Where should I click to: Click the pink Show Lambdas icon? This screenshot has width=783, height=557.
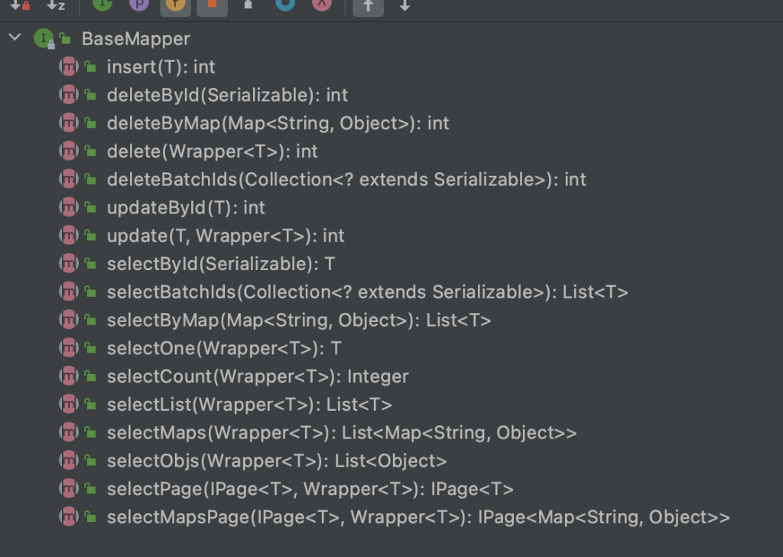tap(322, 5)
